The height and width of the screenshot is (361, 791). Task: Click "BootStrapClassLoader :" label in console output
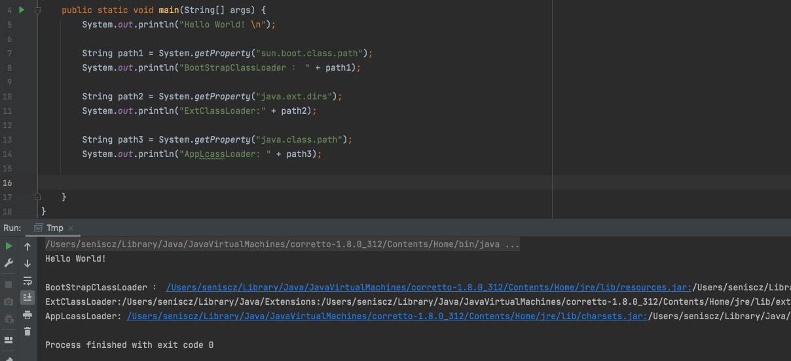coord(101,288)
